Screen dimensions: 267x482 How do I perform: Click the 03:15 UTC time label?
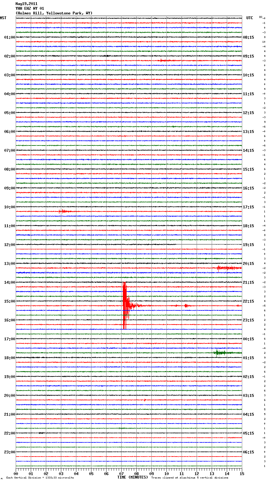coord(248,396)
